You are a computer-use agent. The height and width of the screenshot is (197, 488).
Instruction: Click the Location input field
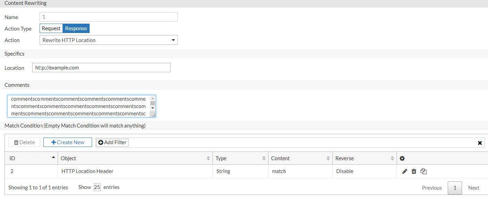pyautogui.click(x=101, y=68)
